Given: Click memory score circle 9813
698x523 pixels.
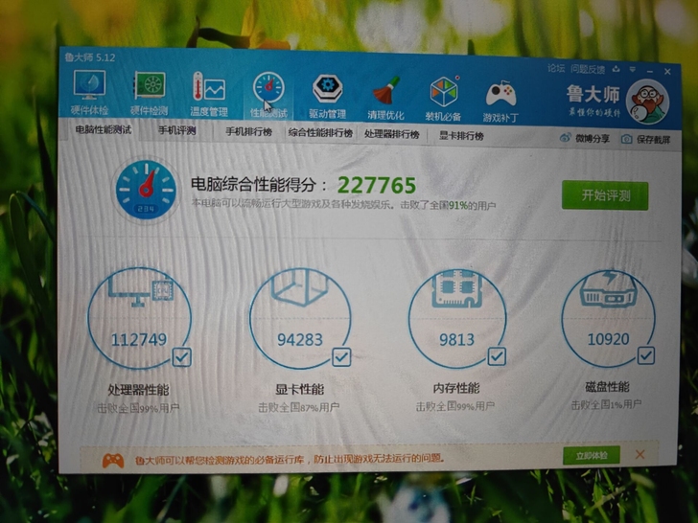Looking at the screenshot, I should (x=457, y=318).
